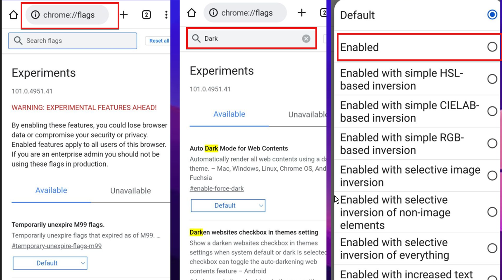Open the Default dropdown under Temporarily unexpire M99 flags

coord(50,263)
